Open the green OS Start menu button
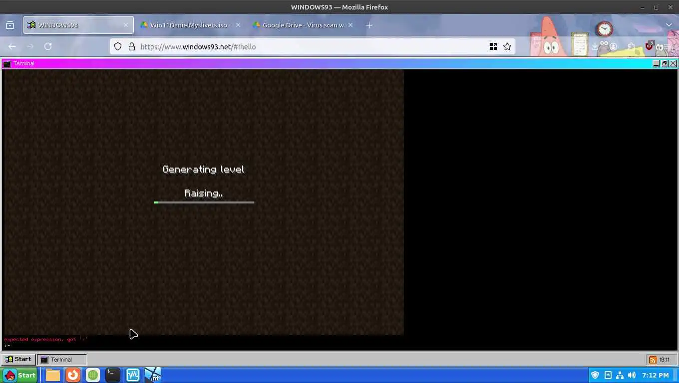The height and width of the screenshot is (383, 679). click(x=20, y=375)
